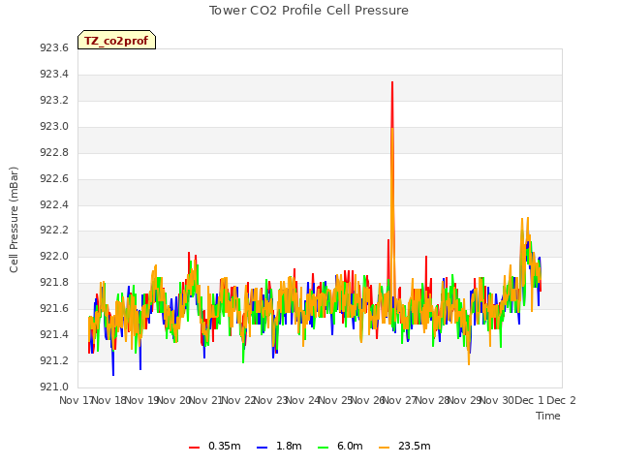Click the green 6.0m legend color marker

(323, 448)
